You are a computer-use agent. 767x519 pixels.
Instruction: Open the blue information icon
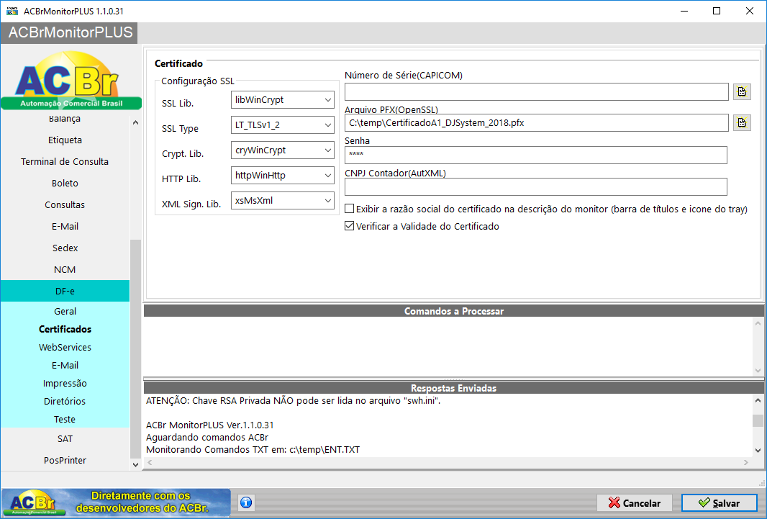click(x=246, y=502)
